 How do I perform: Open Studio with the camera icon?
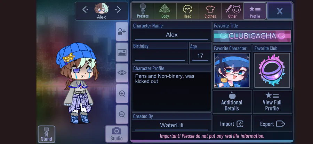click(x=117, y=134)
